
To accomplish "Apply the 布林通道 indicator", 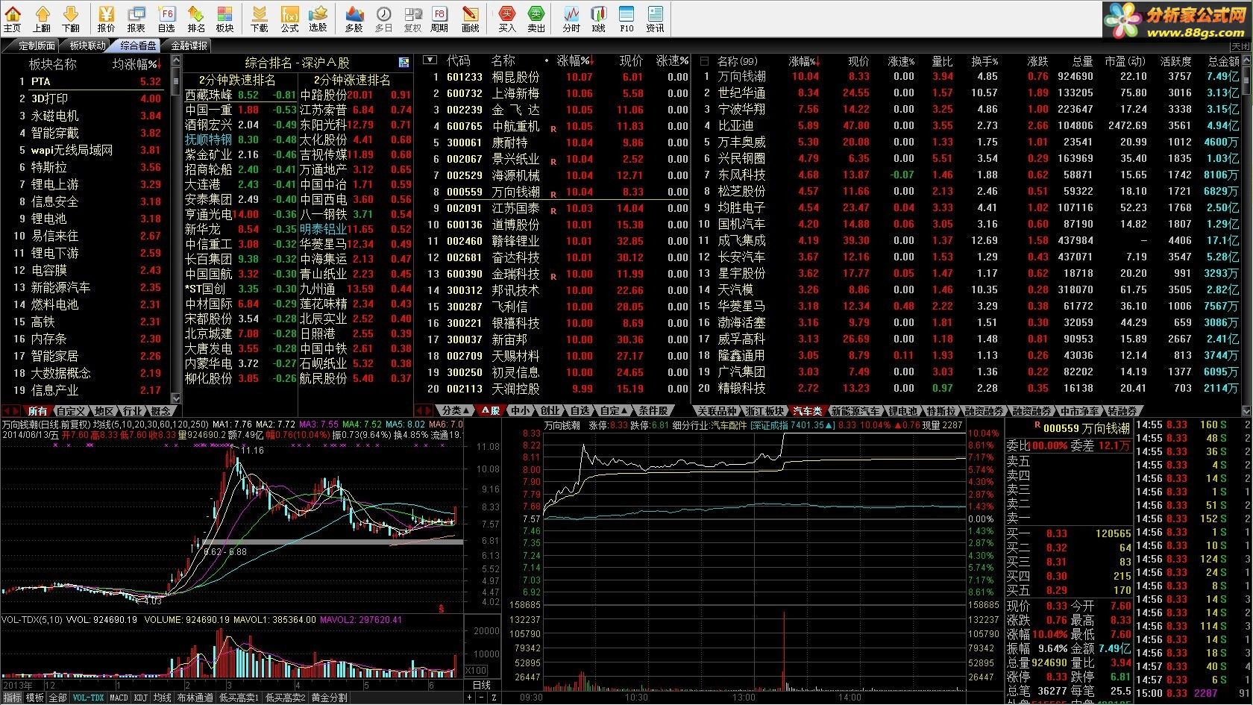I will 195,698.
